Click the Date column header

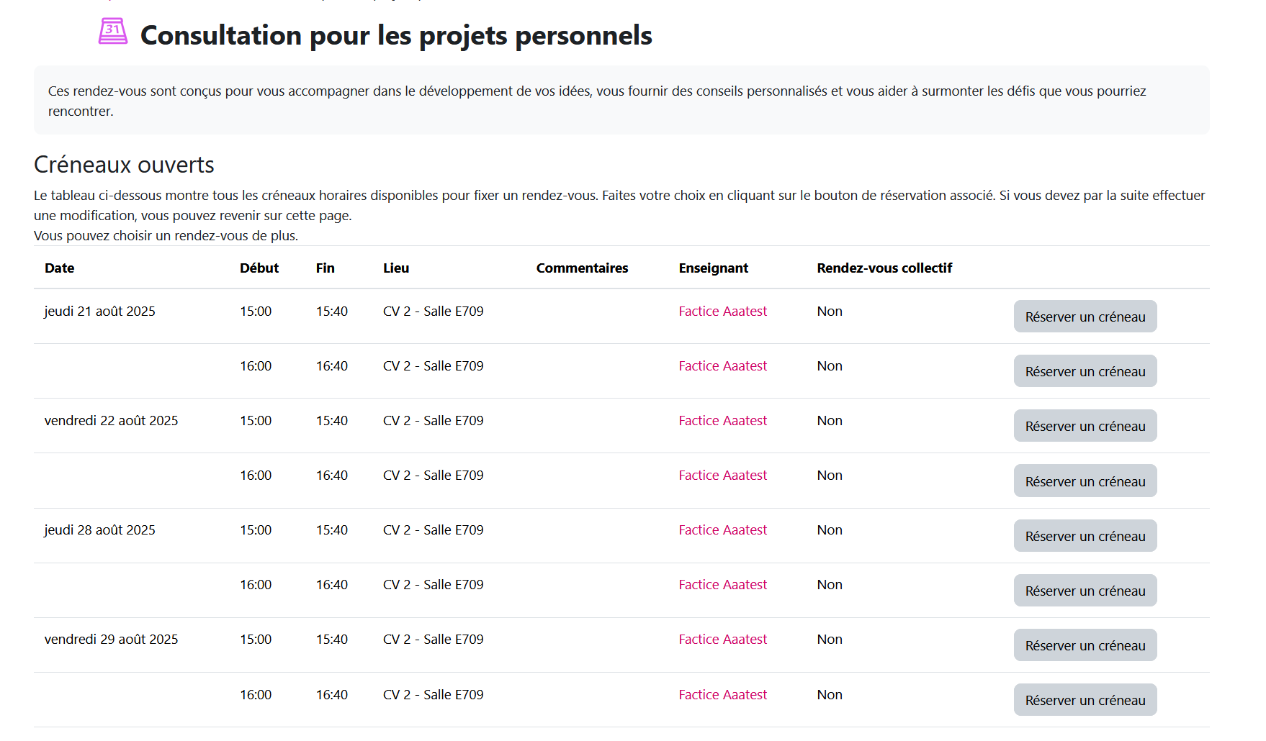click(x=60, y=268)
